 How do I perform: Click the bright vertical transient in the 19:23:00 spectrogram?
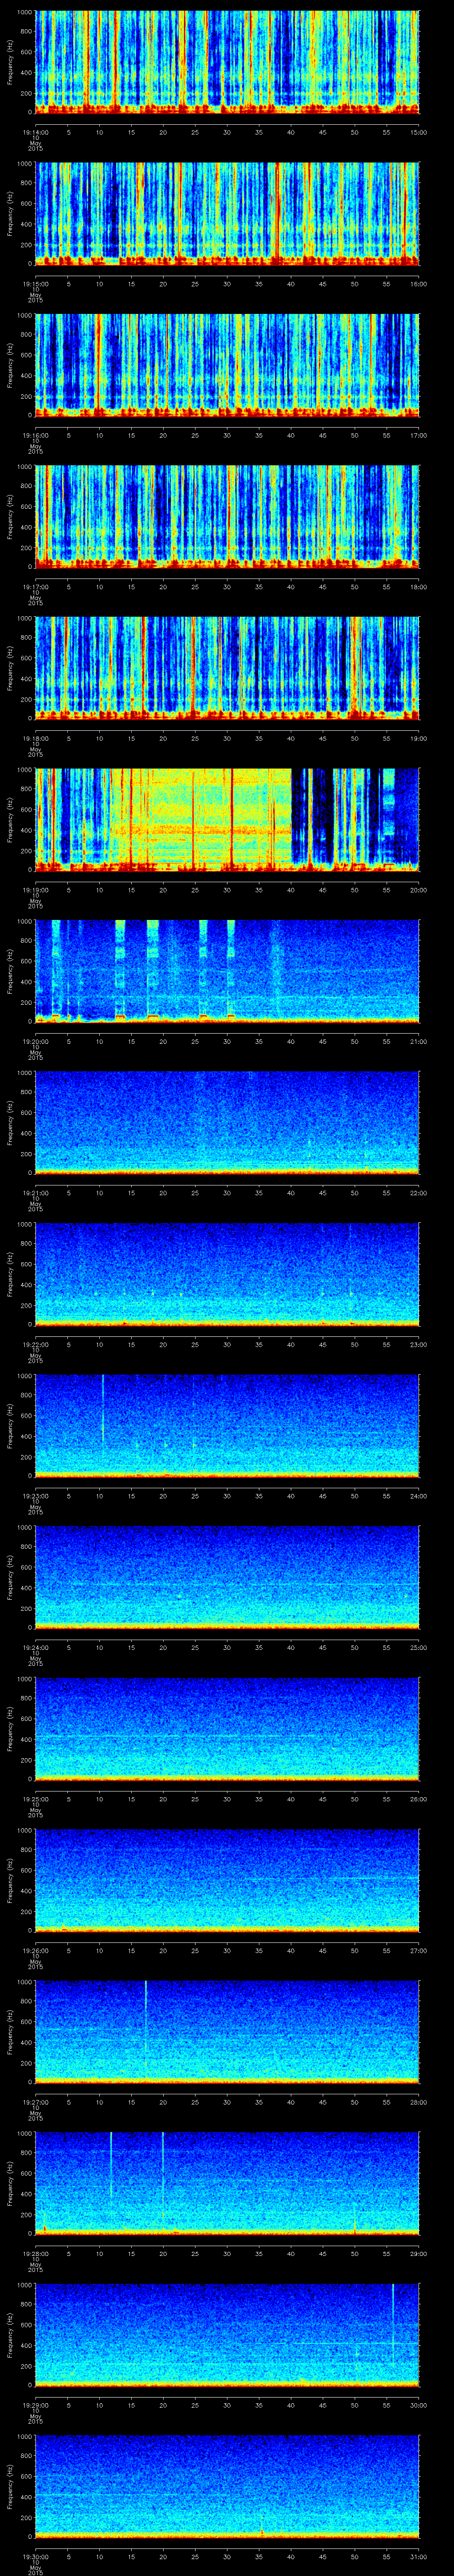(103, 1408)
